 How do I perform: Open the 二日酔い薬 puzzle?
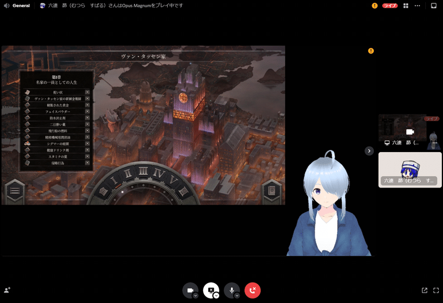click(58, 124)
